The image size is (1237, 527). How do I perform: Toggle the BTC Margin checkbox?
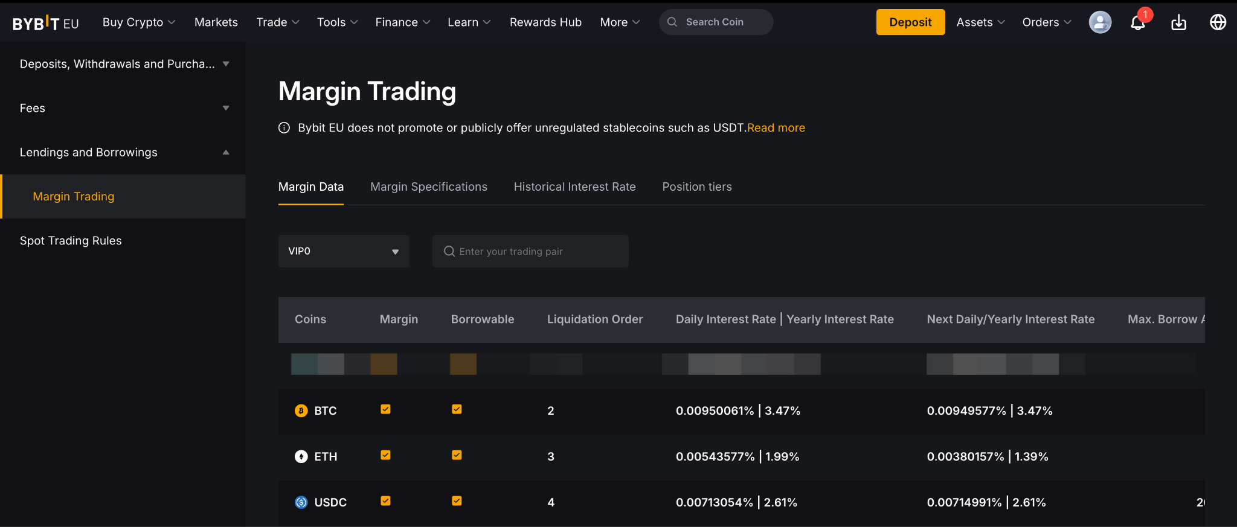click(x=385, y=409)
